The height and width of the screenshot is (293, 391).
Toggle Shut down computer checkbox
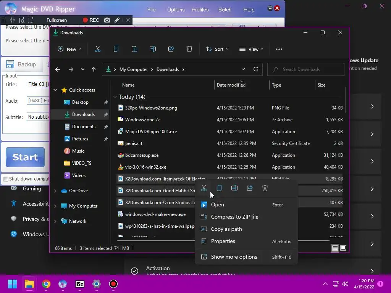pos(6,179)
